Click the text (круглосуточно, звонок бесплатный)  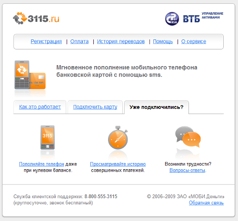[x=53, y=203]
